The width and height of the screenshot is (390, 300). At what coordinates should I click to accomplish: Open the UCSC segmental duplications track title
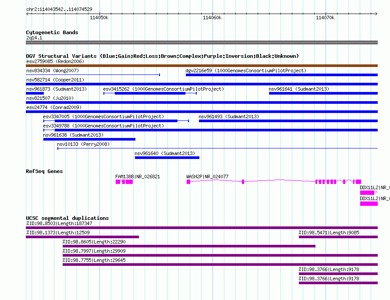pyautogui.click(x=67, y=218)
